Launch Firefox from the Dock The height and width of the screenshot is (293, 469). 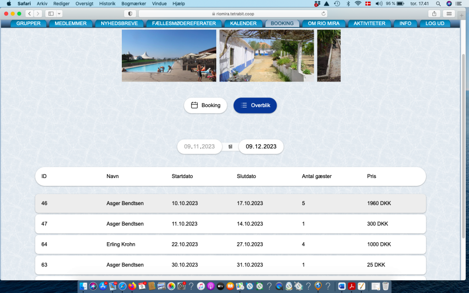tap(132, 286)
